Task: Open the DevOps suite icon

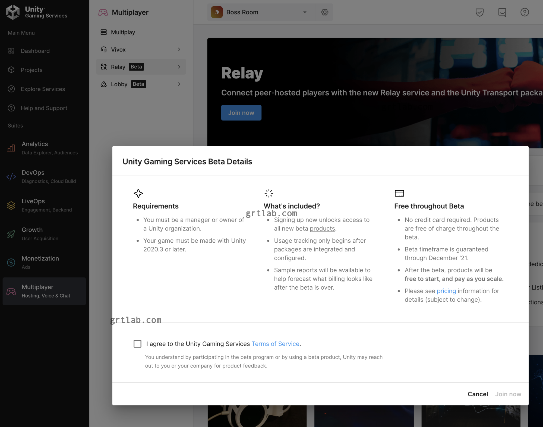Action: click(11, 176)
